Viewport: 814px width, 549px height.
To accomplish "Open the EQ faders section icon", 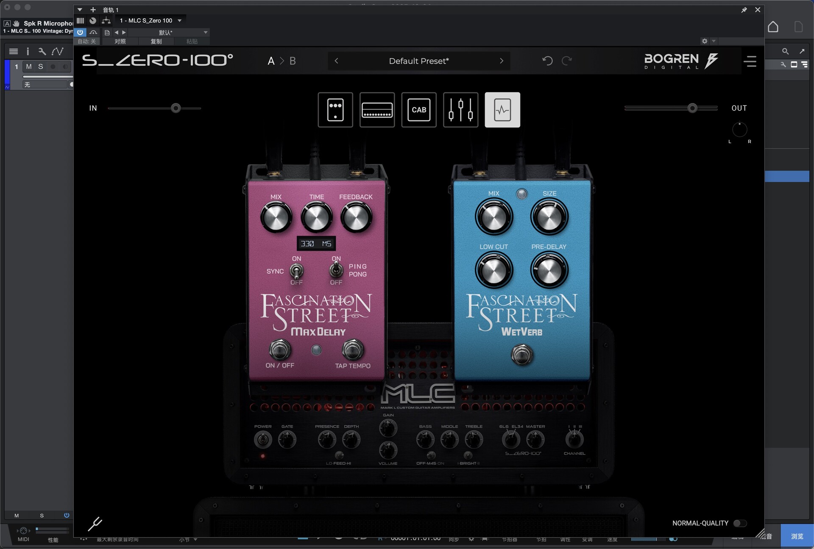I will [460, 110].
